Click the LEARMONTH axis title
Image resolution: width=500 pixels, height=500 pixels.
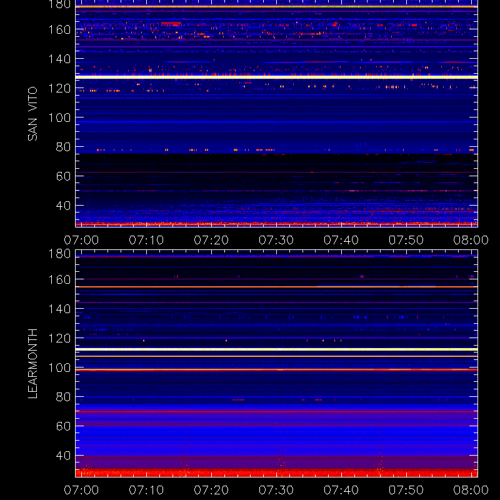(x=32, y=364)
